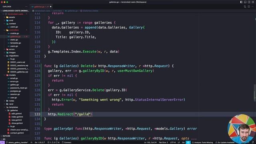Click the remote window indicator icon

tap(2, 142)
